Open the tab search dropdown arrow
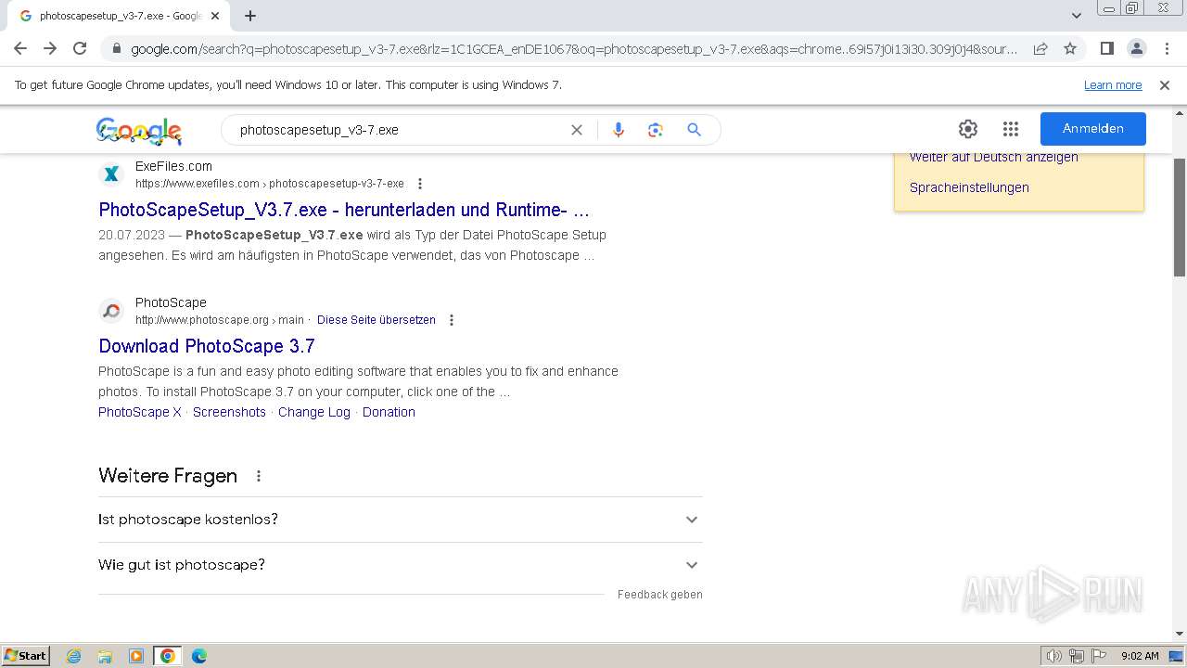 pyautogui.click(x=1077, y=16)
